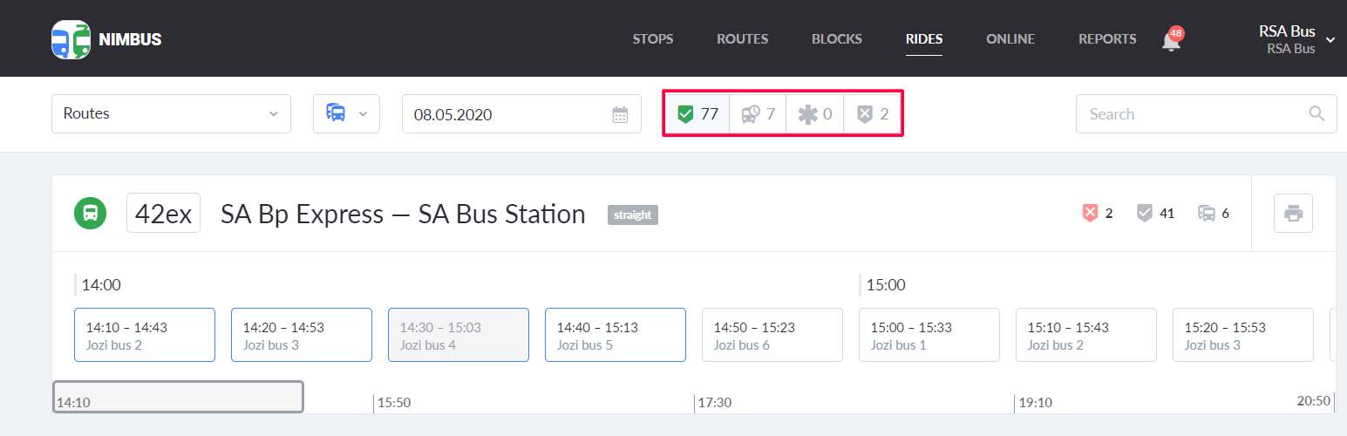Expand the RSA Bus account menu
The height and width of the screenshot is (436, 1347).
[1296, 40]
